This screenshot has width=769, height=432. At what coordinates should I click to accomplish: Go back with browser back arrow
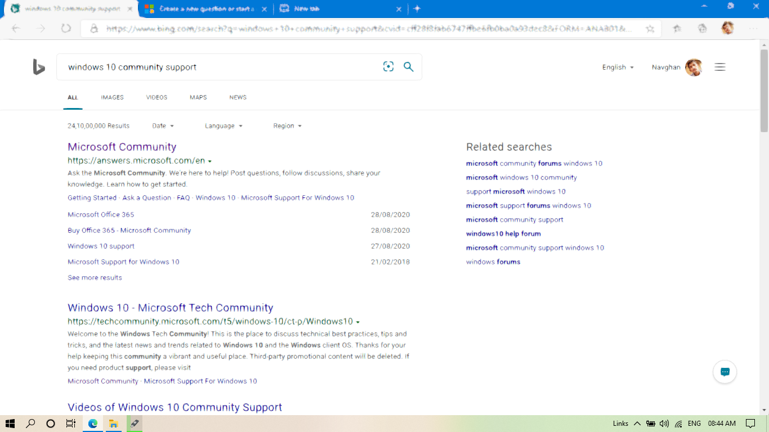coord(16,28)
